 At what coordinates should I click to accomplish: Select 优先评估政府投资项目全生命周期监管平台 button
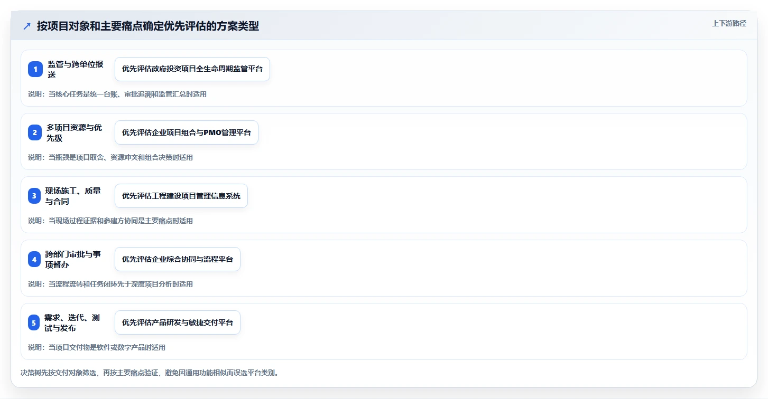click(x=192, y=69)
